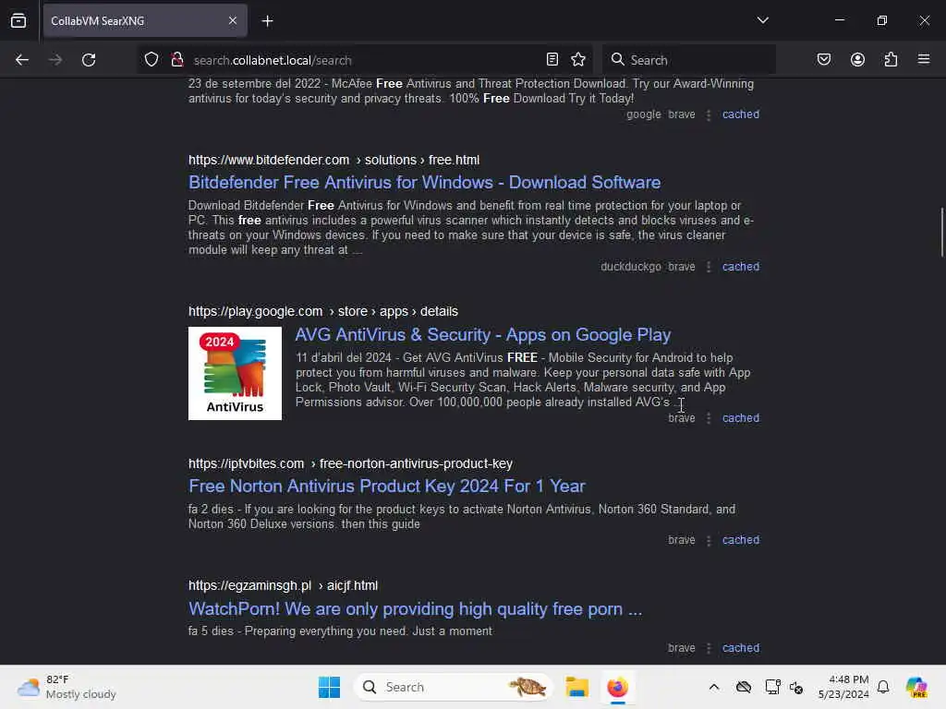Open the Firefox View tabs icon
The height and width of the screenshot is (709, 946).
[x=18, y=20]
